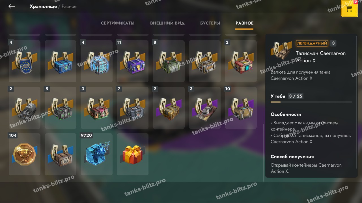Select the red gift box item
The image size is (362, 203).
point(133,154)
